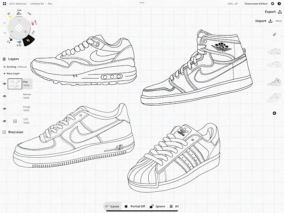This screenshot has width=284, height=213.
Task: Click the plus button below the thumbnails
Action: click(x=275, y=113)
